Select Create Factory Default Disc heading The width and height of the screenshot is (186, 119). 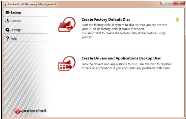106,19
